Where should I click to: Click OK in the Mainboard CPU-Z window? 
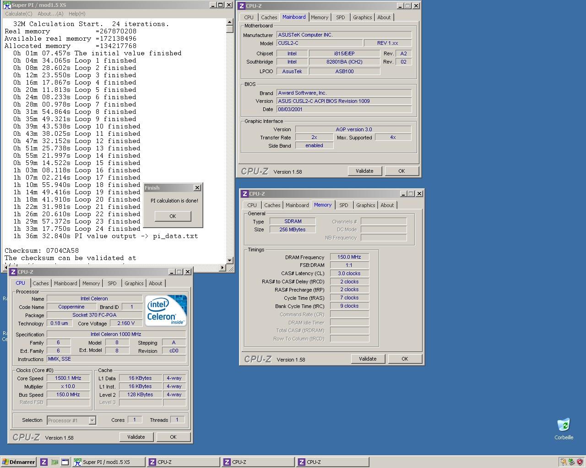coord(402,171)
